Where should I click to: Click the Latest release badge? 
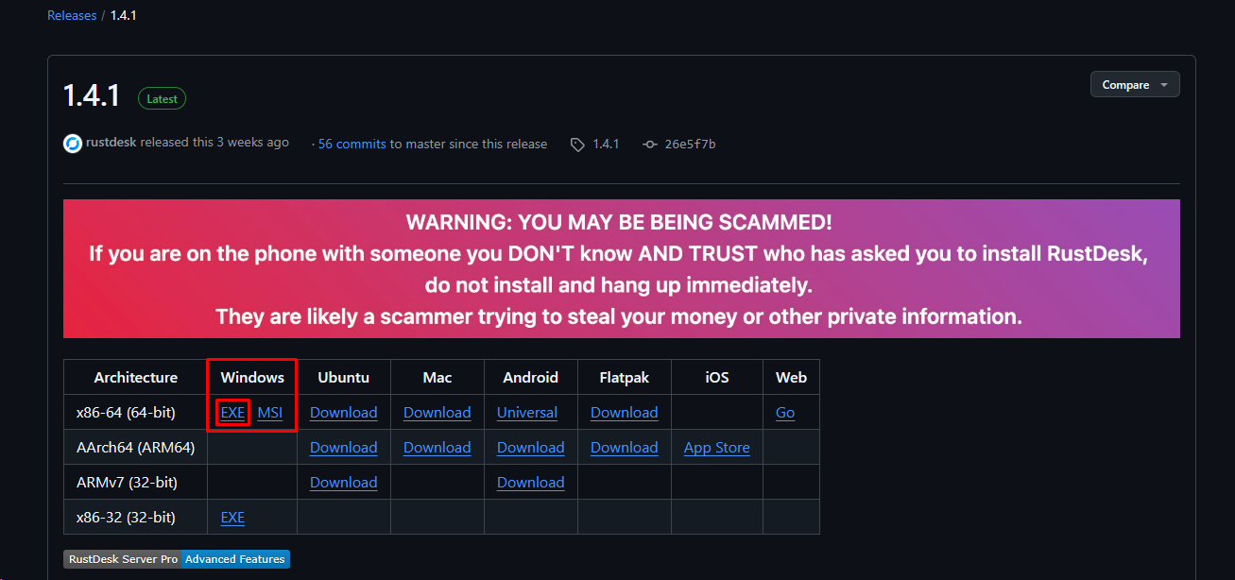click(163, 98)
